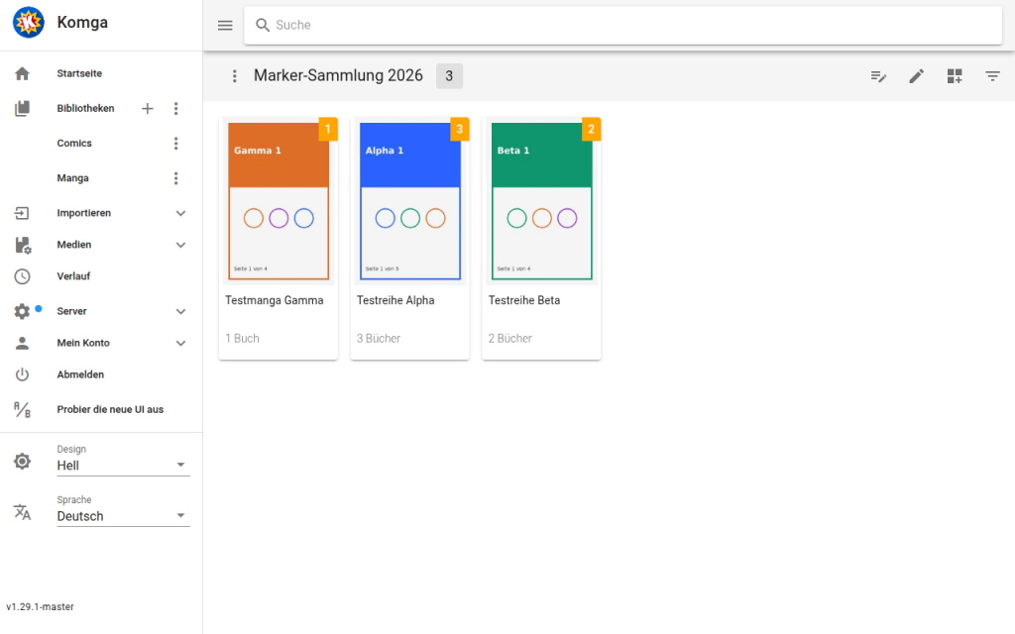Click the Bibliotheken libraries icon

(22, 108)
